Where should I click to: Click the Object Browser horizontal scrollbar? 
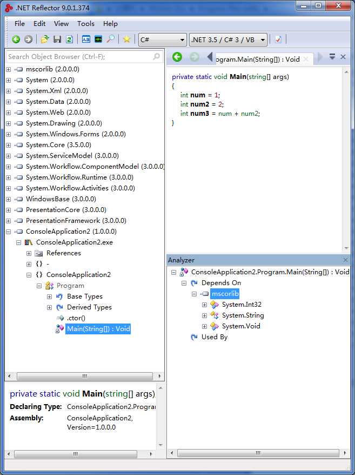tap(84, 376)
